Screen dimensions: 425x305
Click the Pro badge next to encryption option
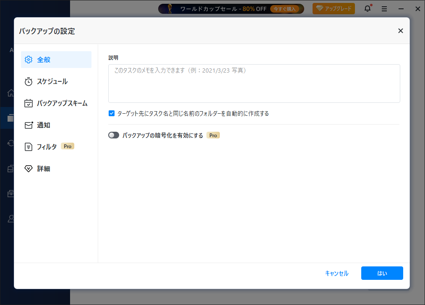coord(213,135)
